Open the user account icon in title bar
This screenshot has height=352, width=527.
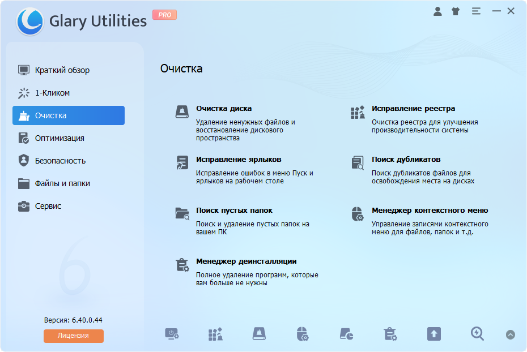(x=437, y=11)
